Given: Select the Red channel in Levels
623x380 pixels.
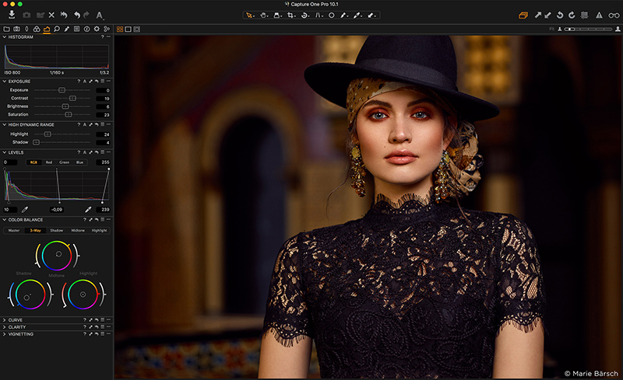Looking at the screenshot, I should [x=48, y=162].
